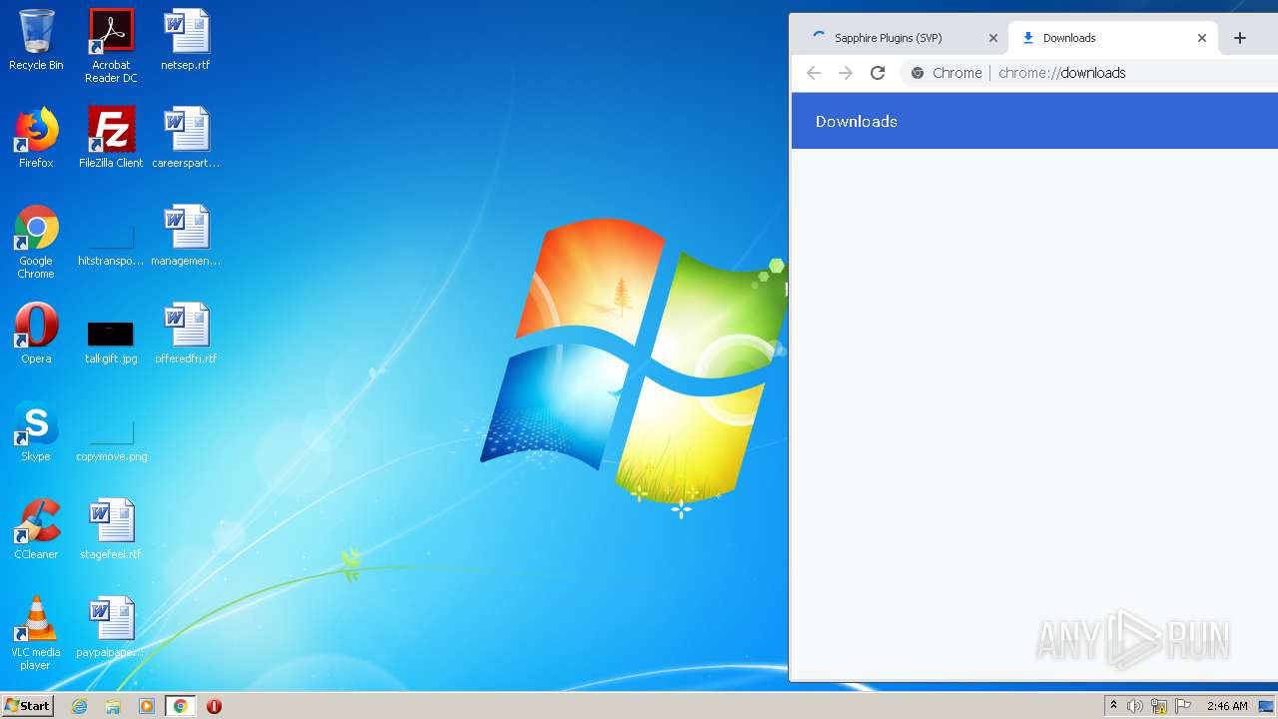Click the network tray icon
1278x719 pixels.
coord(1159,706)
